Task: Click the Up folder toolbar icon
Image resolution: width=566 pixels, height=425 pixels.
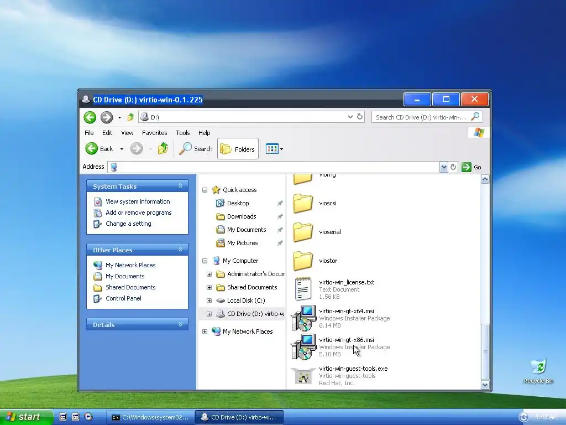Action: pyautogui.click(x=163, y=148)
